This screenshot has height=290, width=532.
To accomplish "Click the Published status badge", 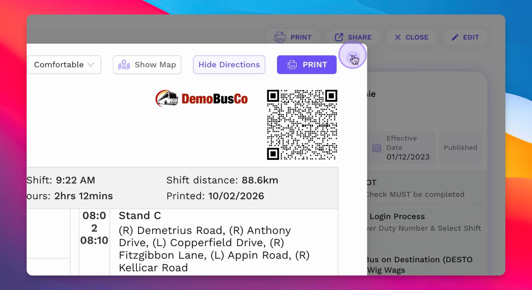I will click(x=461, y=147).
